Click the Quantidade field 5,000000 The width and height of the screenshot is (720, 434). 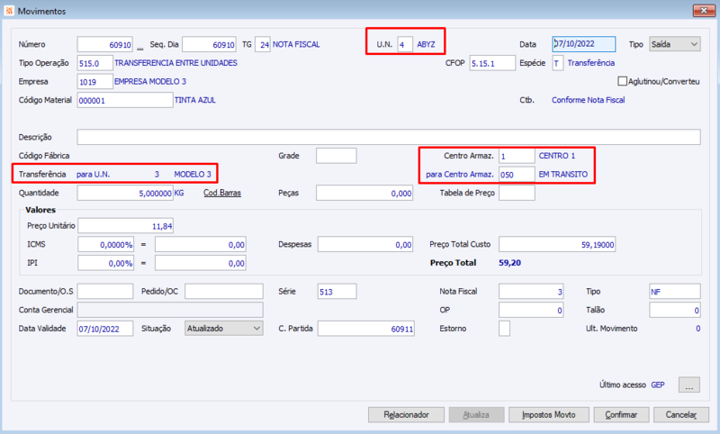(x=125, y=193)
